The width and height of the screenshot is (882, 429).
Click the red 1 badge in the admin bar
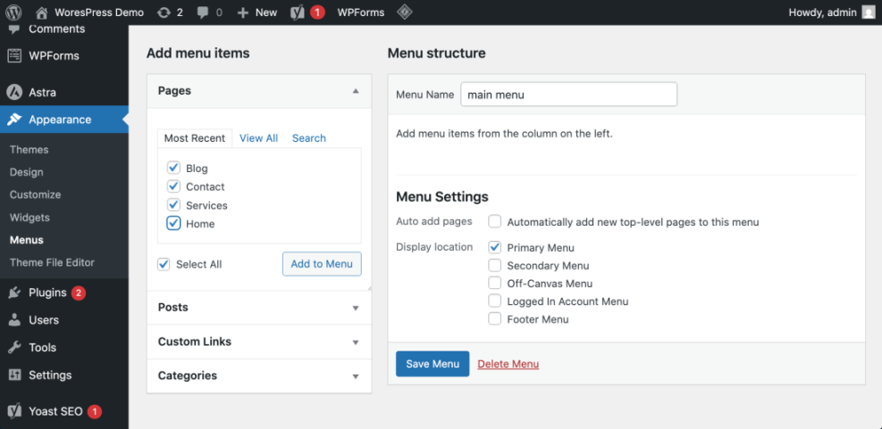click(x=317, y=12)
